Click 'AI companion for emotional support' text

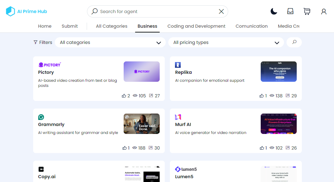[210, 80]
